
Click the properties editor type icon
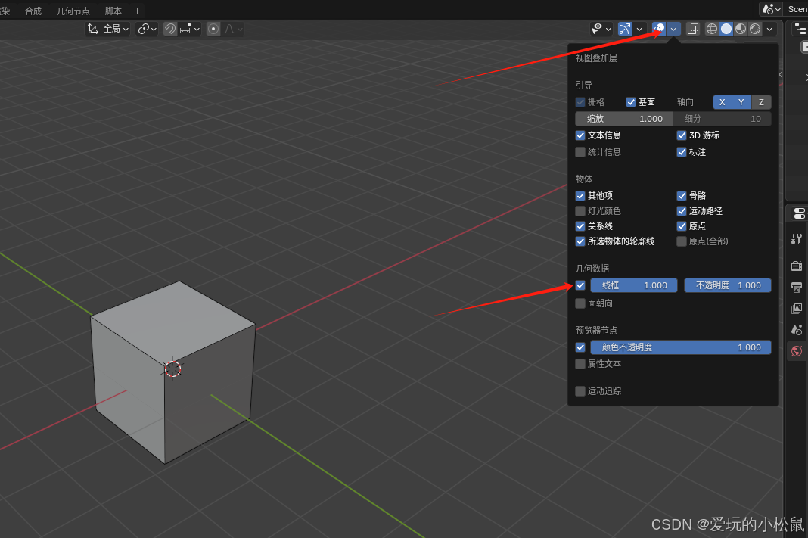tap(799, 213)
